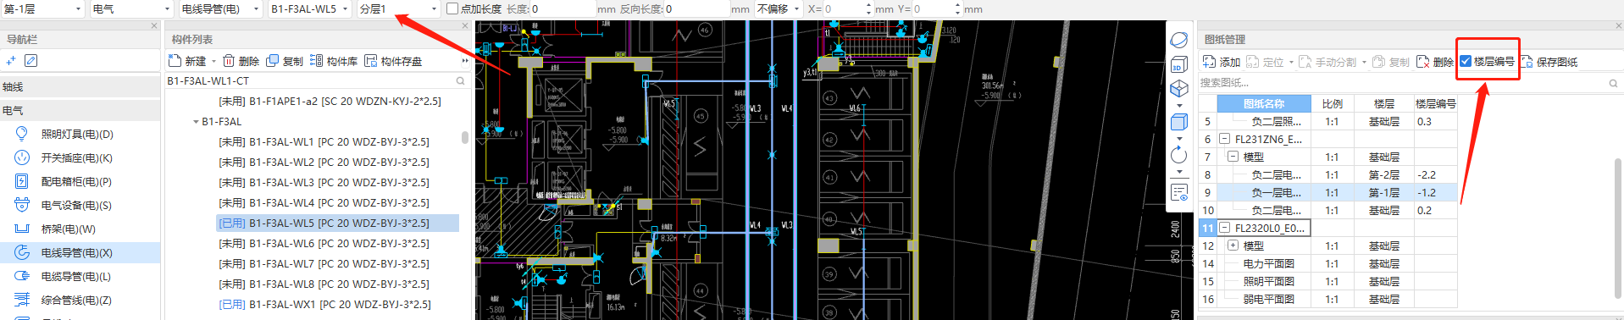
Task: Open the 分层1 layer dropdown
Action: point(398,8)
